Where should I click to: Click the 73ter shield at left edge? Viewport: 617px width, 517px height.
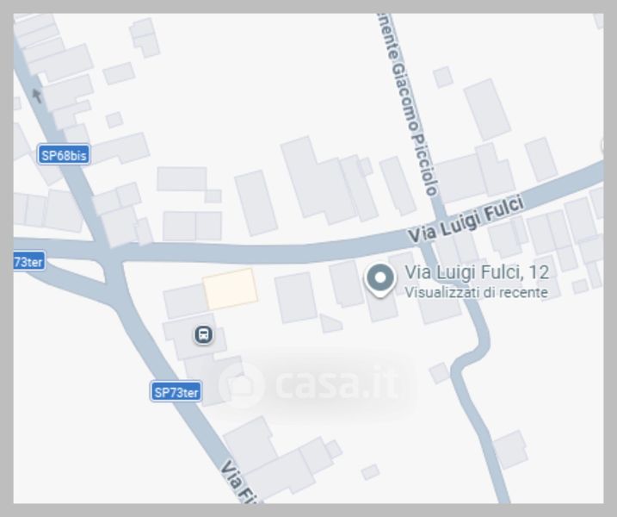pos(28,261)
